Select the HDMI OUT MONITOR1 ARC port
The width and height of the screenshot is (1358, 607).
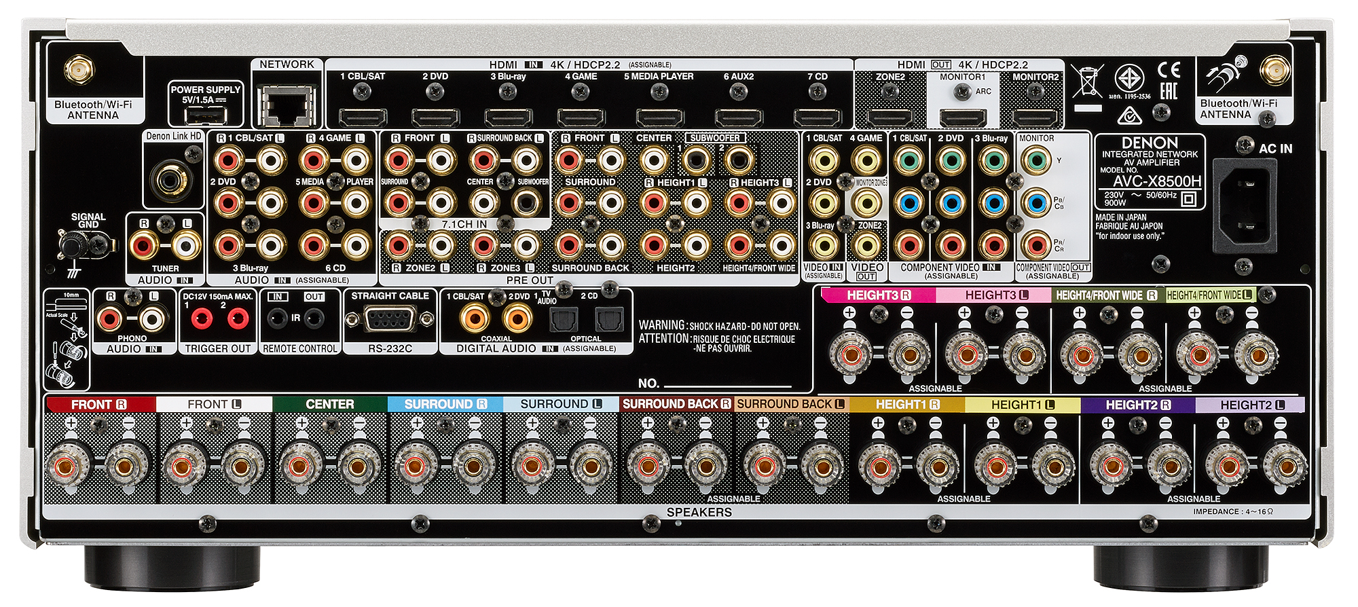point(962,117)
